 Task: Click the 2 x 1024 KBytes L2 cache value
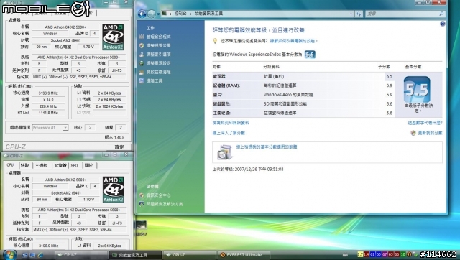pos(109,106)
